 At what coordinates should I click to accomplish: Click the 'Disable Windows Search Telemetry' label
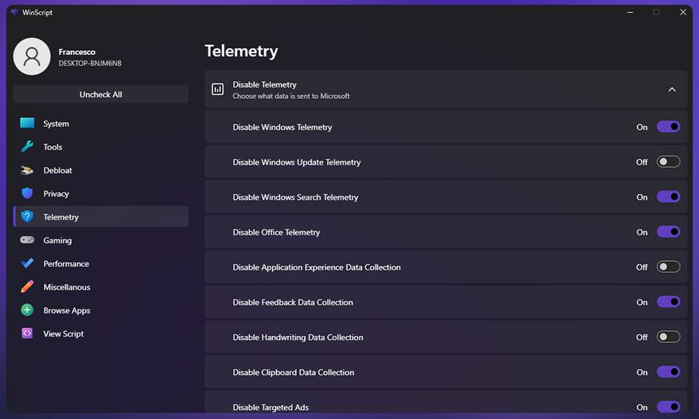pyautogui.click(x=296, y=197)
